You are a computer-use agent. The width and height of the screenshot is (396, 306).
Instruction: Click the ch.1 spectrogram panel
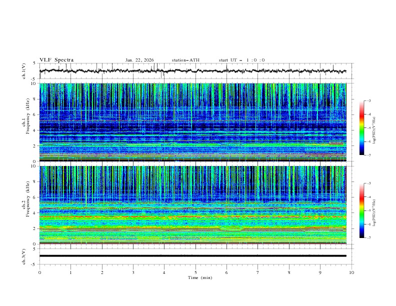pyautogui.click(x=193, y=122)
